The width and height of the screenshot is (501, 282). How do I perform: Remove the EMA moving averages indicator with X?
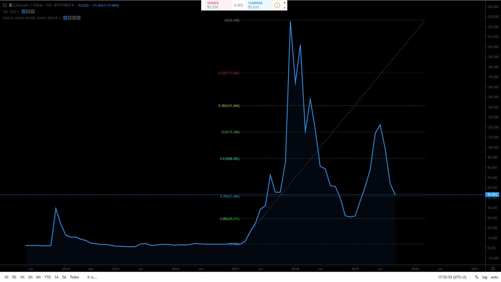coord(78,18)
